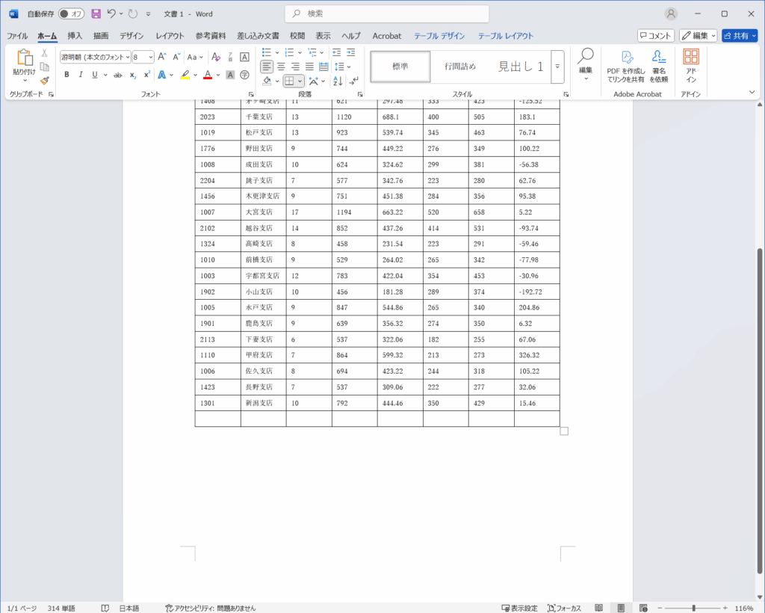Toggle the AutoSave switch
The height and width of the screenshot is (613, 765).
point(71,13)
